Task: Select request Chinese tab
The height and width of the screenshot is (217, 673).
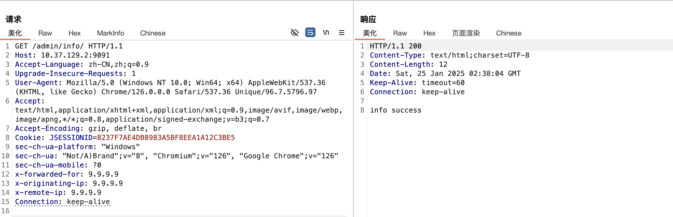Action: coord(153,33)
